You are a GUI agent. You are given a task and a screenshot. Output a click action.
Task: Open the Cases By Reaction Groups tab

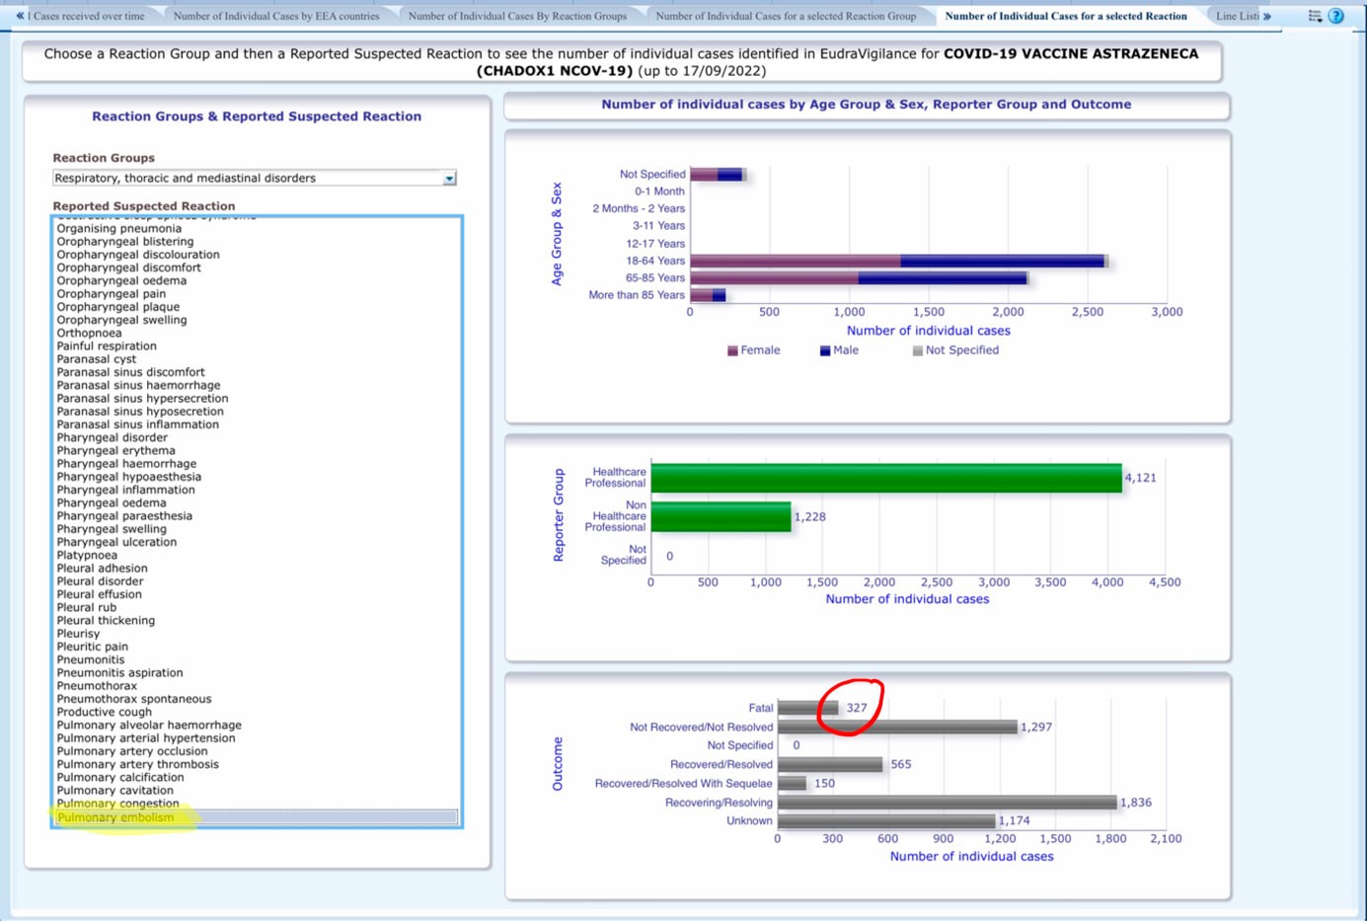[517, 16]
